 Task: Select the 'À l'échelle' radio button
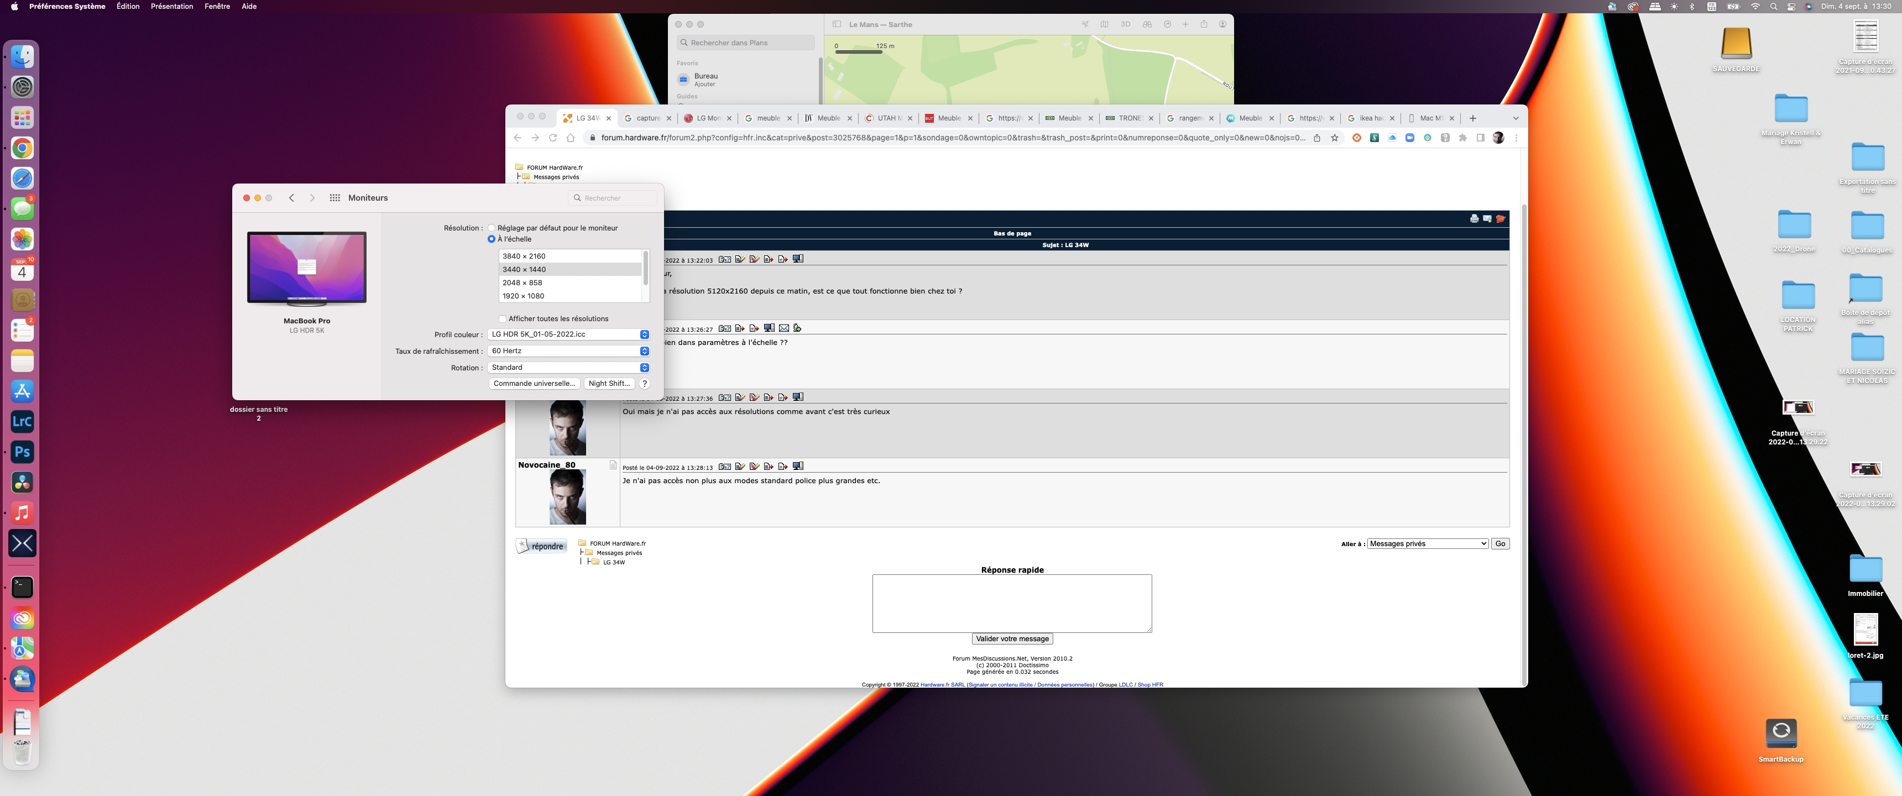pyautogui.click(x=492, y=239)
